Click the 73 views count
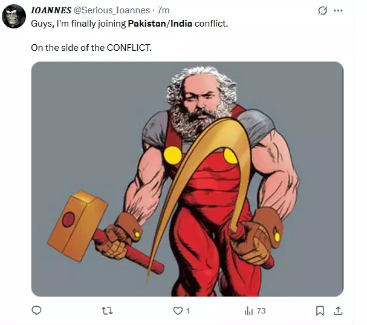367x325 pixels. coord(261,311)
